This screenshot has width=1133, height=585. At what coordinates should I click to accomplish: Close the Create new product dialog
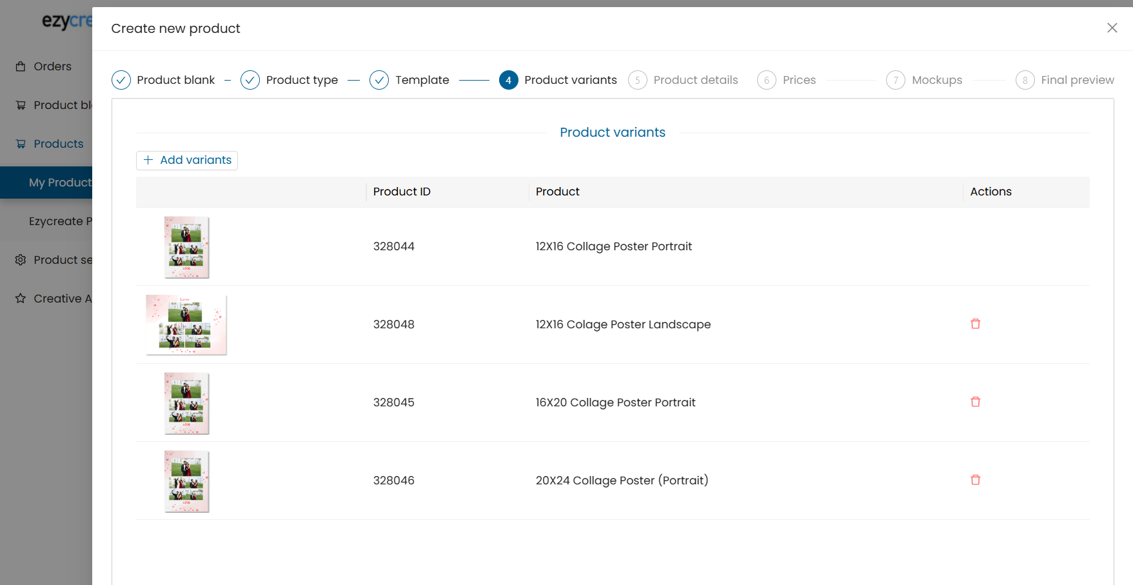click(1112, 28)
